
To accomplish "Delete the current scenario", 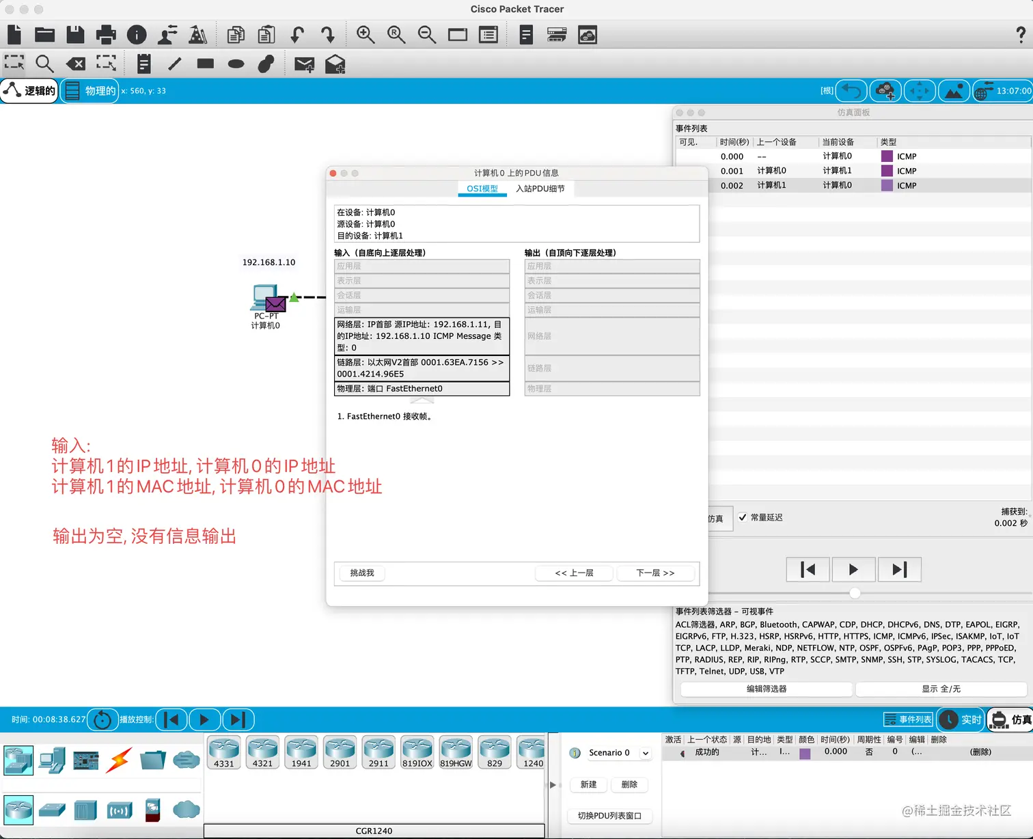I will point(629,784).
